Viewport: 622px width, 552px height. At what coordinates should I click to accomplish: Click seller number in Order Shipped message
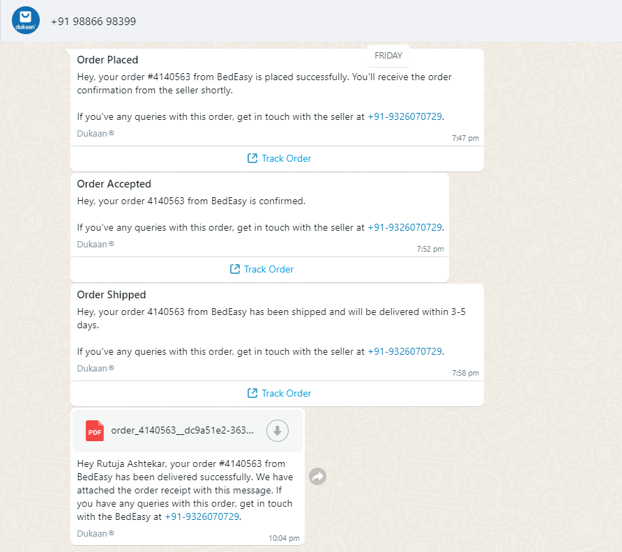point(404,351)
